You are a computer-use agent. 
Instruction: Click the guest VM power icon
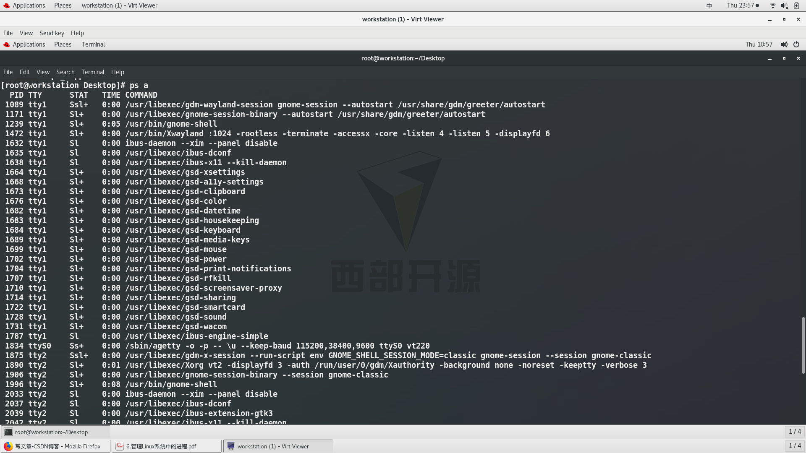click(x=796, y=44)
